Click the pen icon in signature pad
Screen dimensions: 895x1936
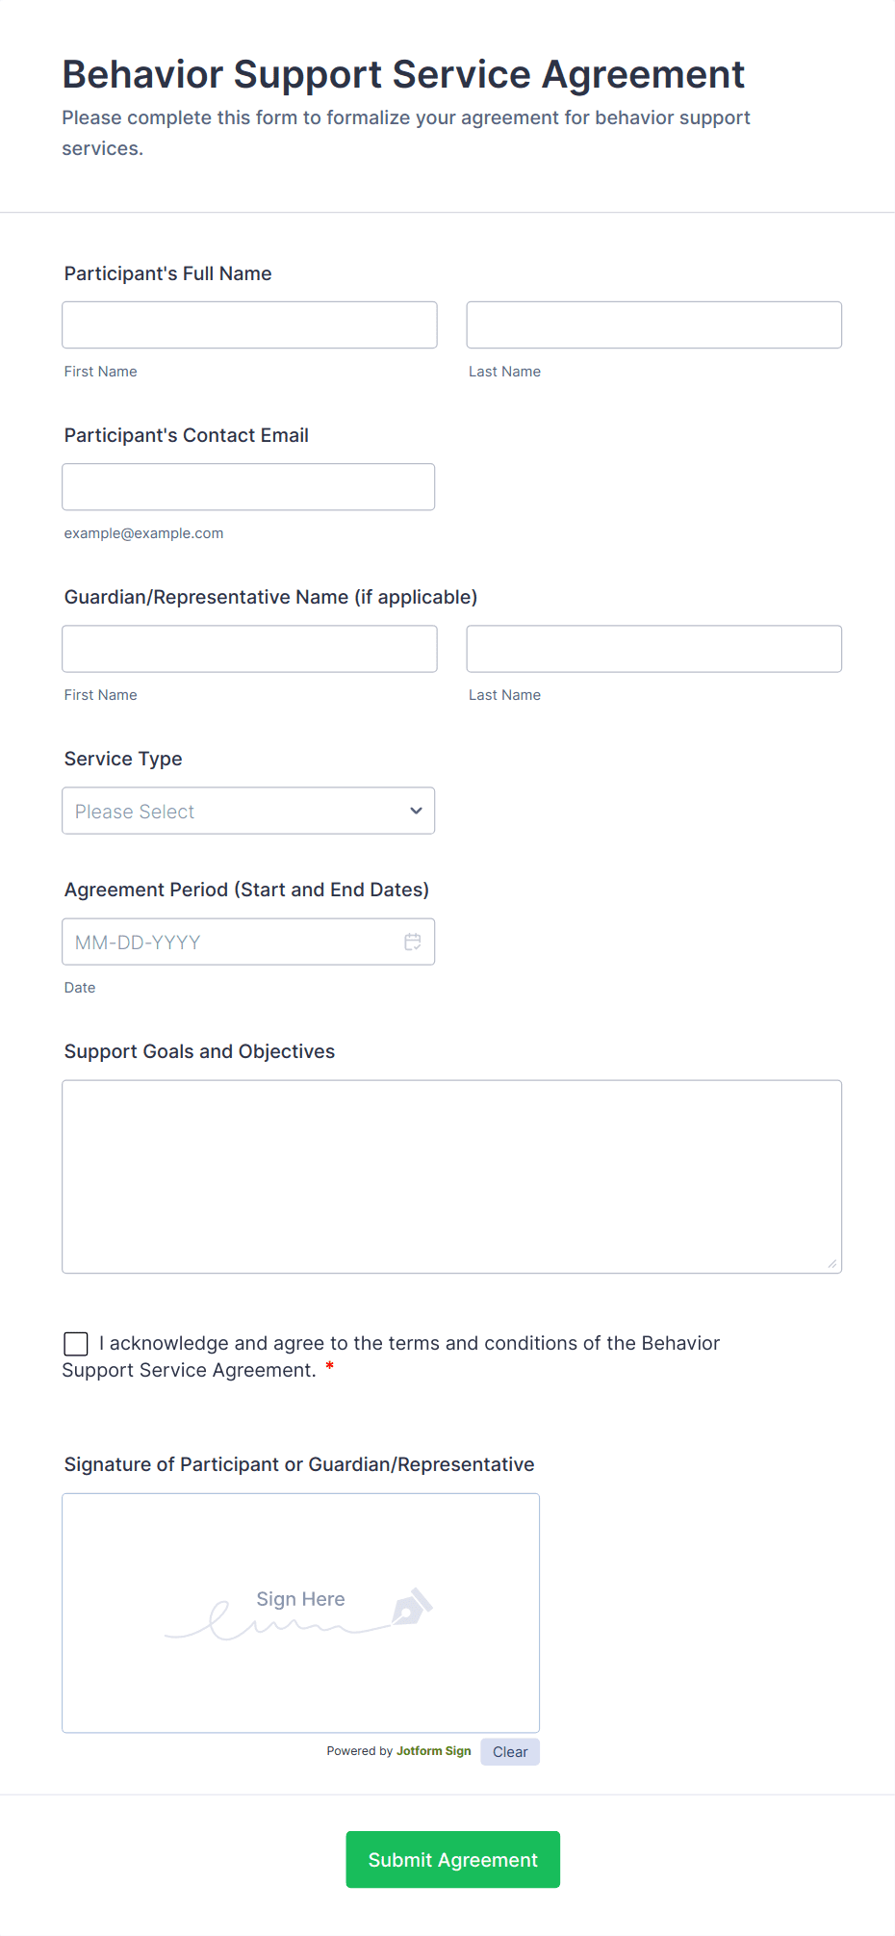click(412, 1607)
